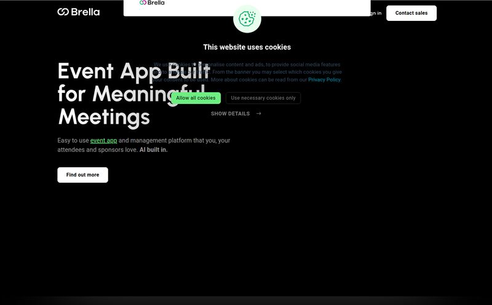Click the 'This website uses cookies' heading
Viewport: 492px width, 305px height.
pyautogui.click(x=247, y=47)
